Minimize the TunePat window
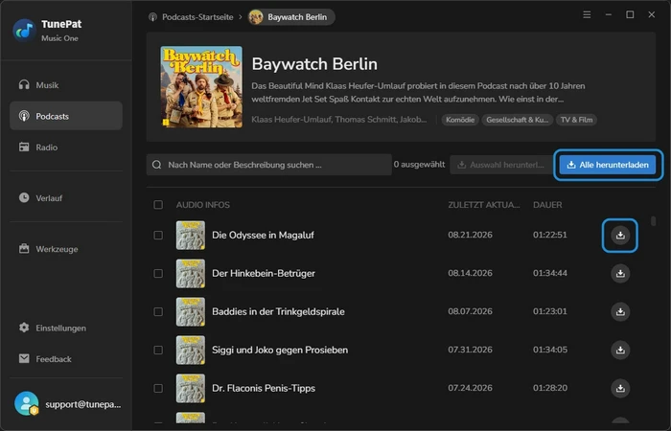671x431 pixels. pyautogui.click(x=608, y=15)
